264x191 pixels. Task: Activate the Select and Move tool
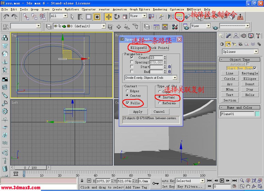[x=109, y=17]
